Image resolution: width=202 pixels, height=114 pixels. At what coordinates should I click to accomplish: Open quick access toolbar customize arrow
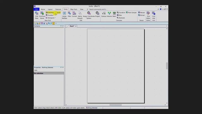(56, 23)
